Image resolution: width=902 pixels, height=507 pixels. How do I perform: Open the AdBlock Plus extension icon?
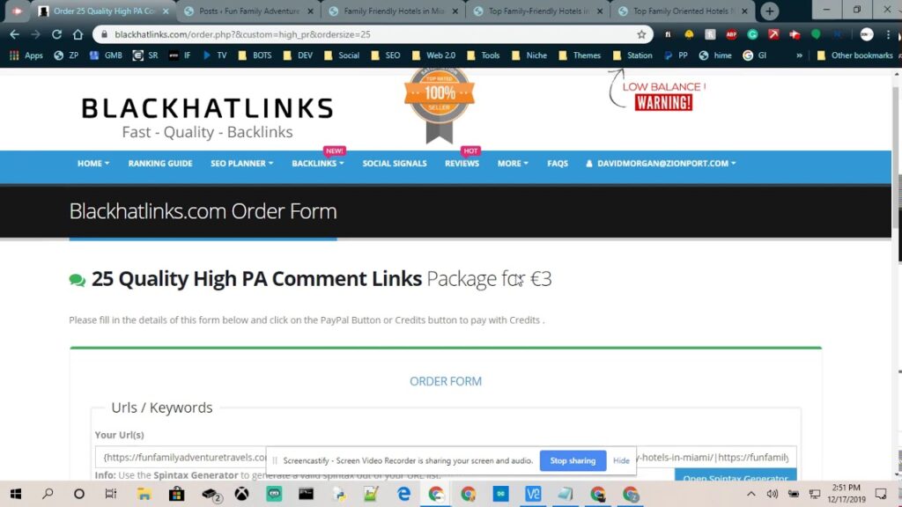(731, 34)
